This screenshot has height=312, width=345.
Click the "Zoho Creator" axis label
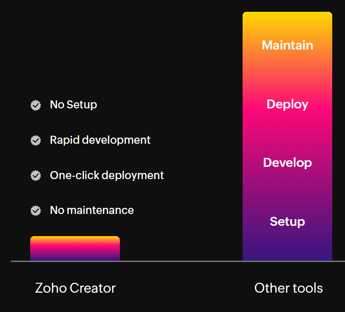coord(76,288)
